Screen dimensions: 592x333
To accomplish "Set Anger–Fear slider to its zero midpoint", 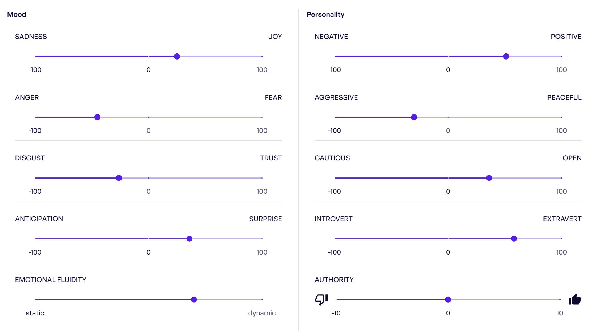I will (x=148, y=117).
